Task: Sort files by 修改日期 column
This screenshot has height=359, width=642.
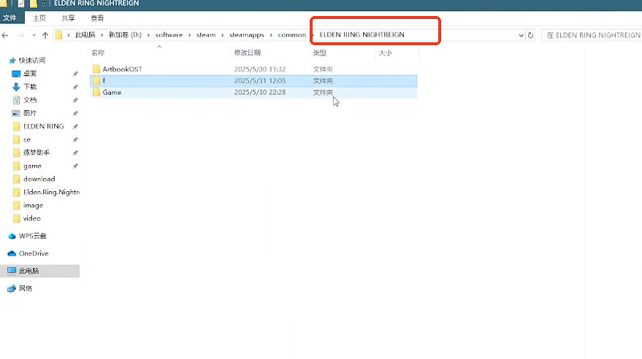Action: pos(248,53)
